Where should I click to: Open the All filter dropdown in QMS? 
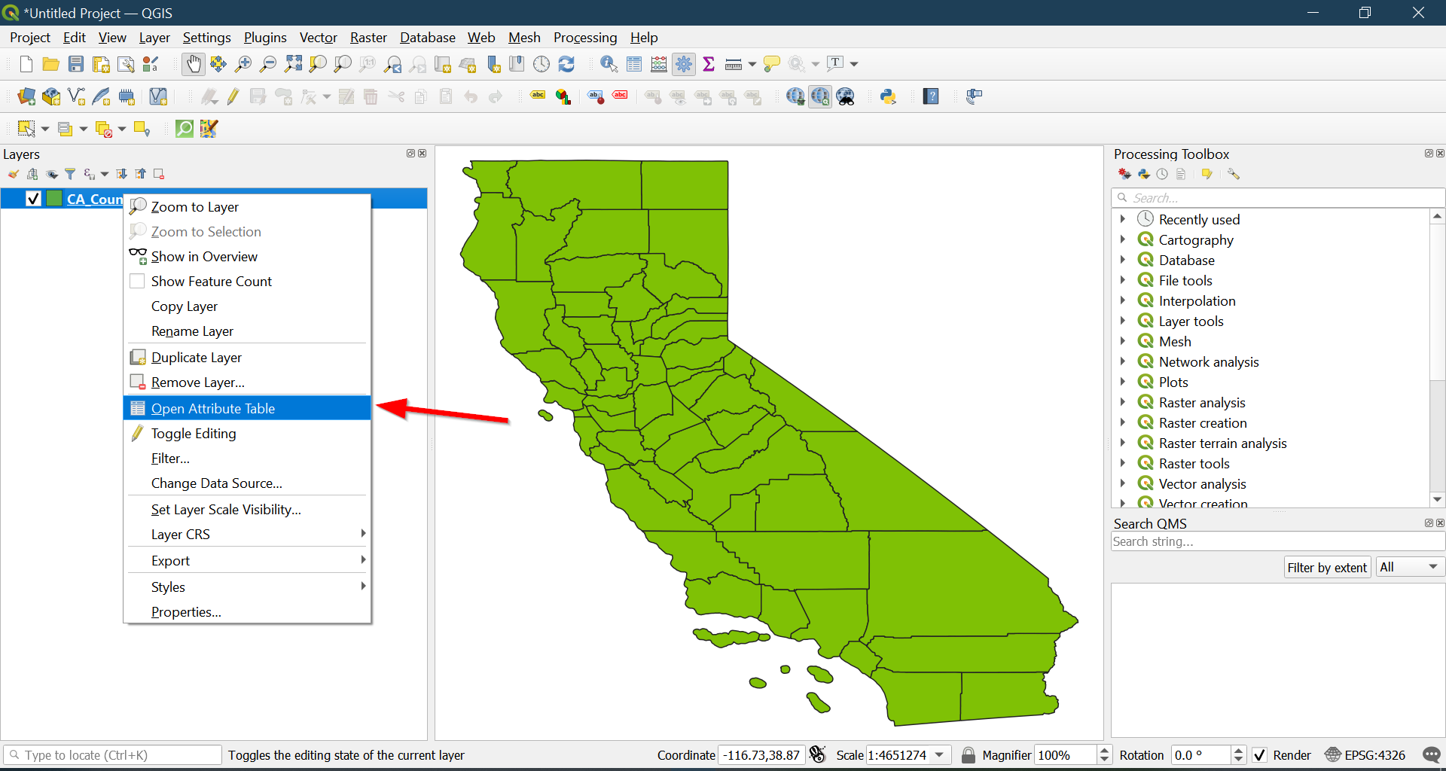tap(1409, 567)
